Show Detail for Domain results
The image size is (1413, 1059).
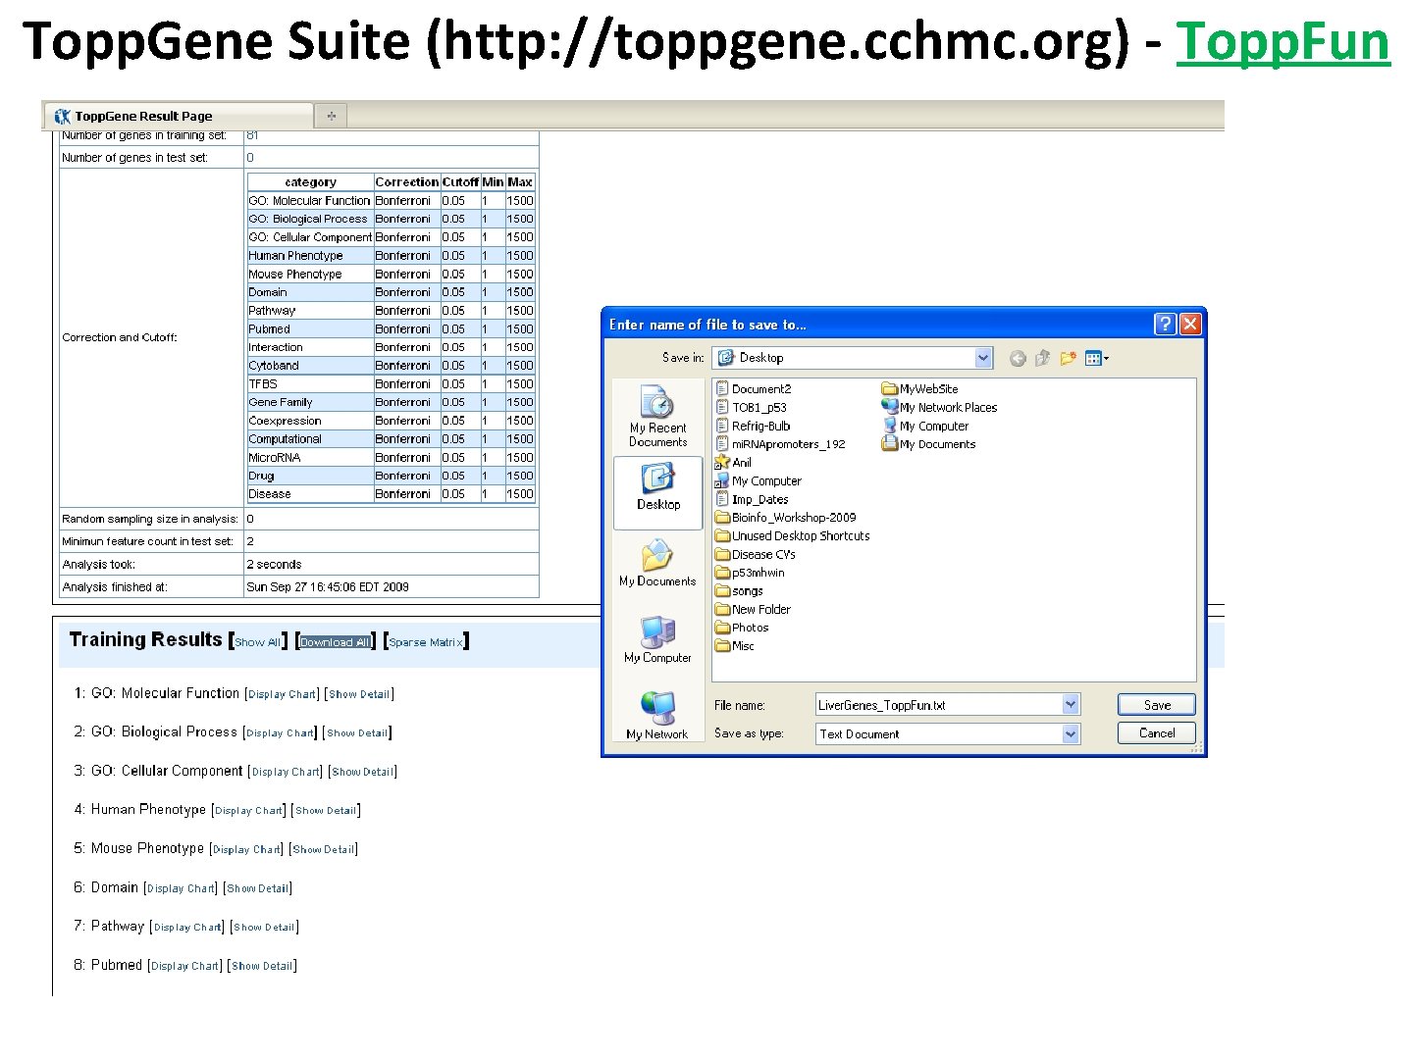point(258,888)
